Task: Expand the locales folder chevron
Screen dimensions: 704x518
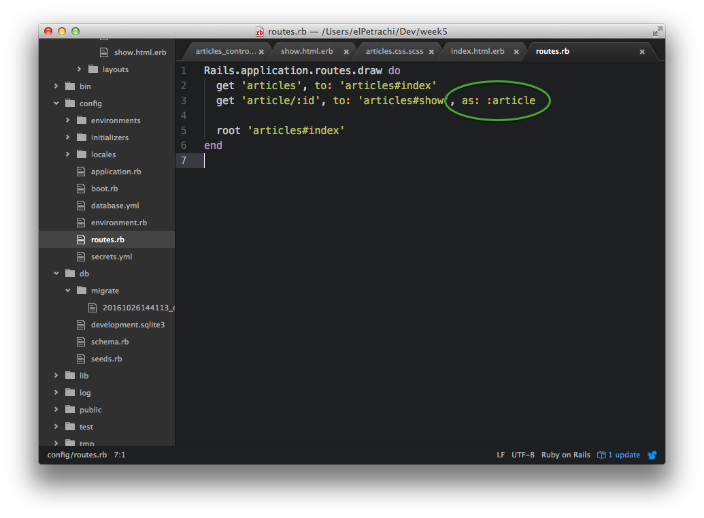Action: coord(67,154)
